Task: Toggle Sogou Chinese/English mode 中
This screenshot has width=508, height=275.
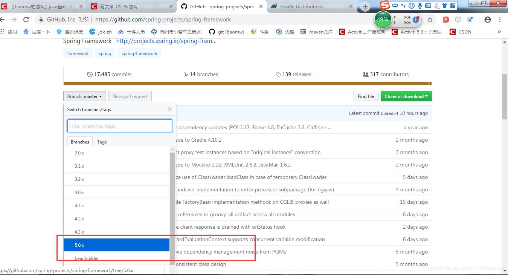Action: (x=395, y=6)
